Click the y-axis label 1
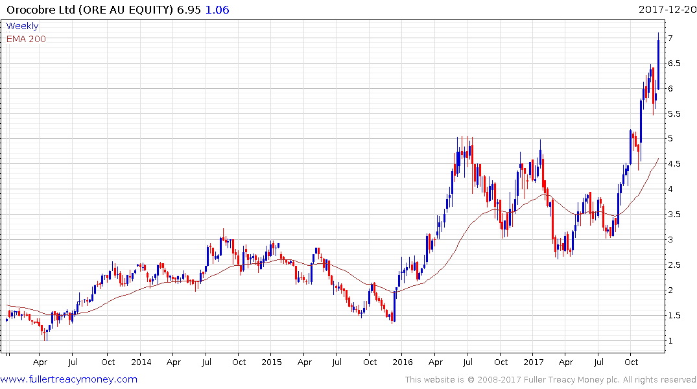Image resolution: width=697 pixels, height=389 pixels. (670, 341)
